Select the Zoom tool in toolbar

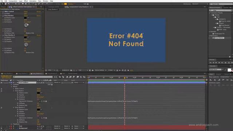(x=9, y=4)
